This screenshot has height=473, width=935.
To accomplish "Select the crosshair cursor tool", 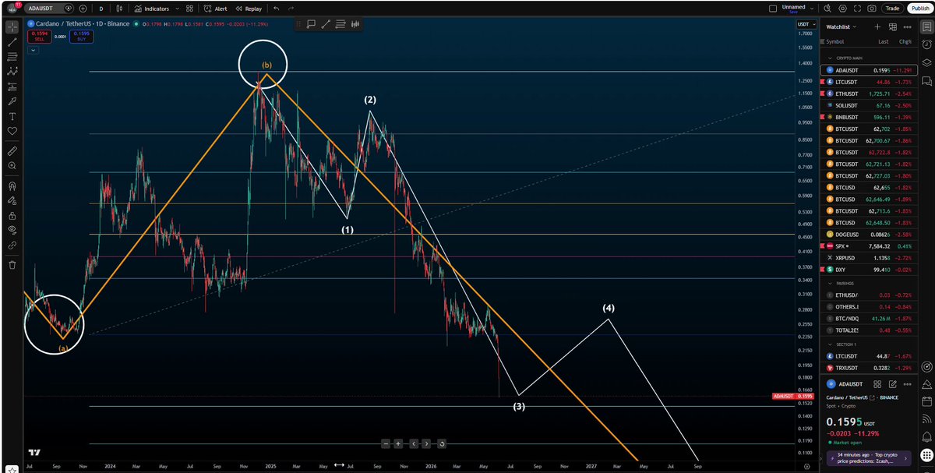I will pyautogui.click(x=12, y=26).
